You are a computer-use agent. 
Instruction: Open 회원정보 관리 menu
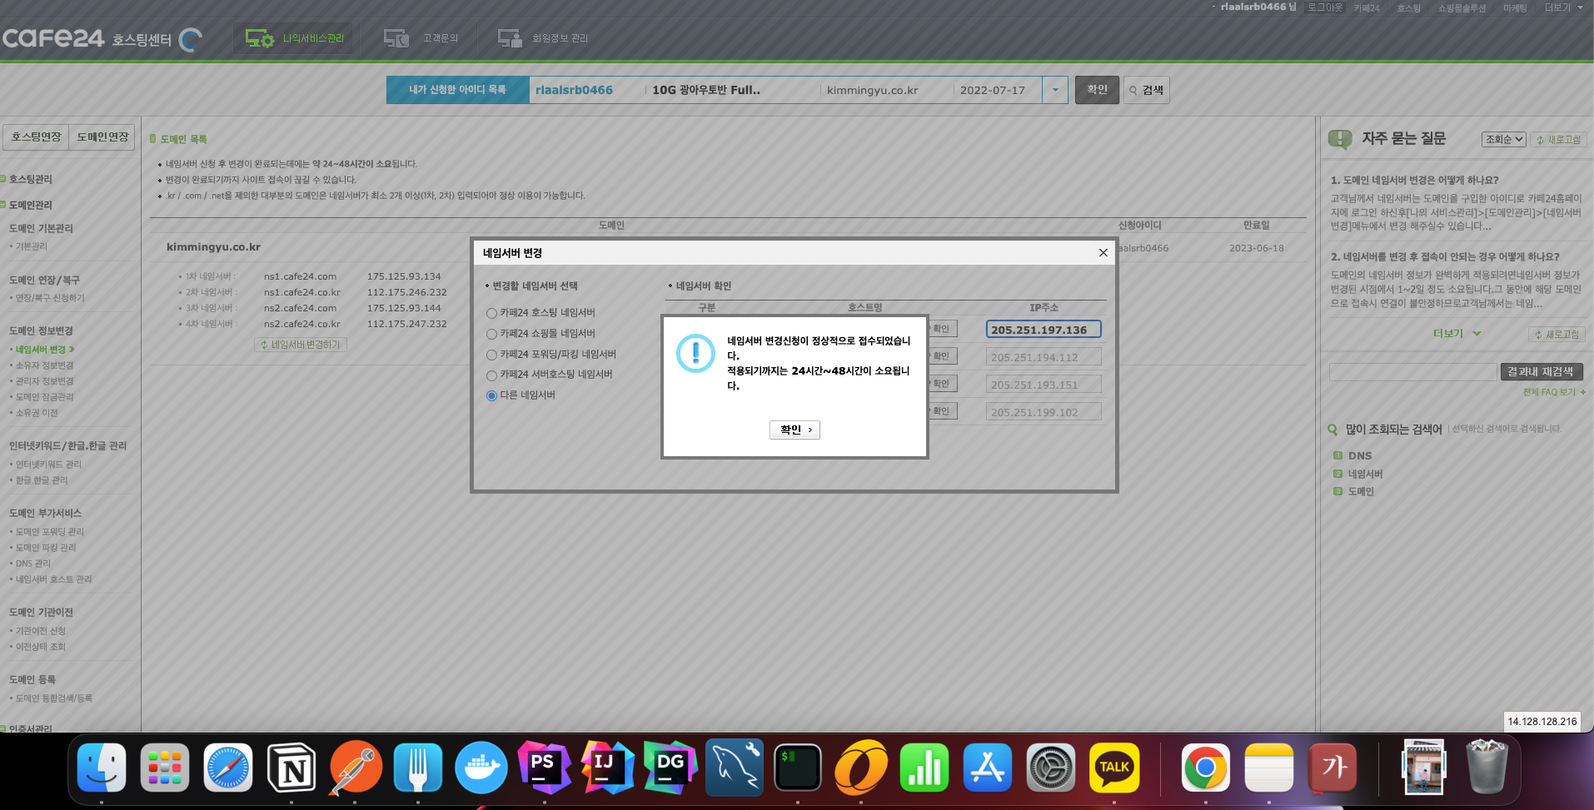coord(543,38)
